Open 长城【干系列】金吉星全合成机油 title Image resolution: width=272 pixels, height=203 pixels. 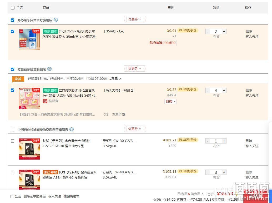(x=67, y=143)
